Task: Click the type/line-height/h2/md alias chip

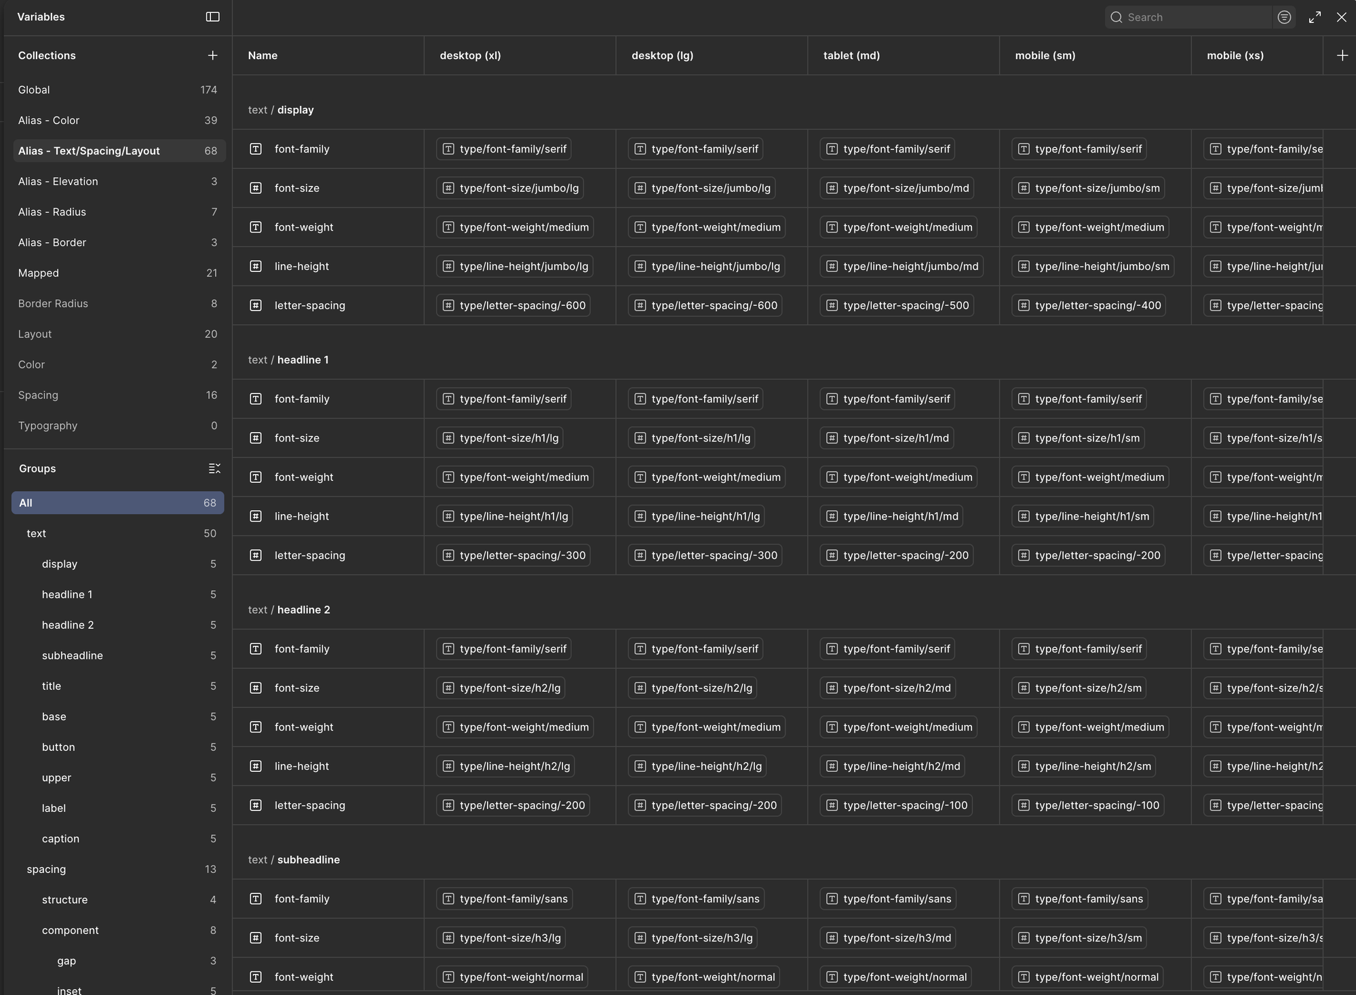Action: pos(893,766)
